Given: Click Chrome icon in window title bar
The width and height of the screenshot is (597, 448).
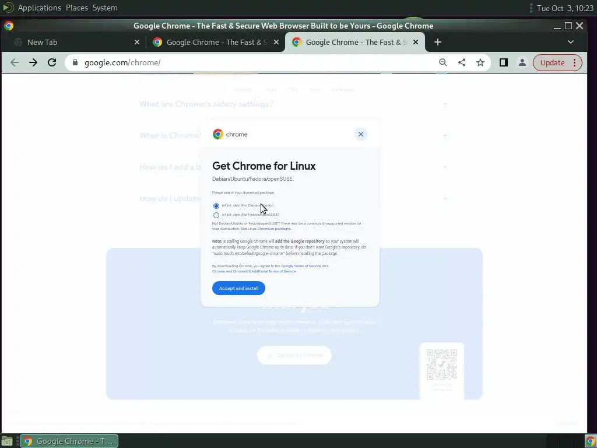Looking at the screenshot, I should pyautogui.click(x=9, y=26).
